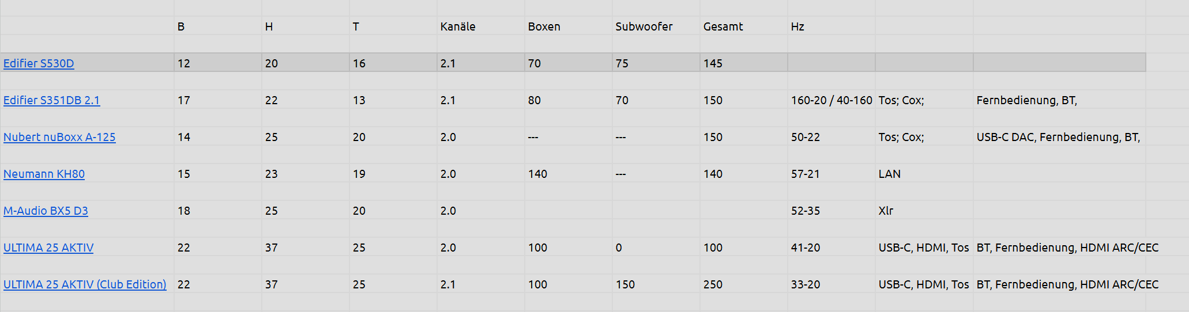Open the ULTIMA 25 AKTIV link
The width and height of the screenshot is (1189, 312).
[48, 248]
